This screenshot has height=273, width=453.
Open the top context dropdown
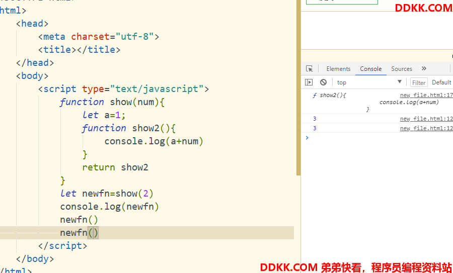369,82
